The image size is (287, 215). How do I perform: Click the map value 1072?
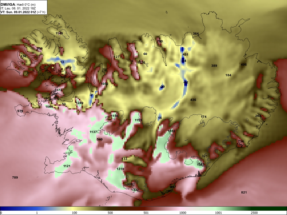(x=58, y=90)
